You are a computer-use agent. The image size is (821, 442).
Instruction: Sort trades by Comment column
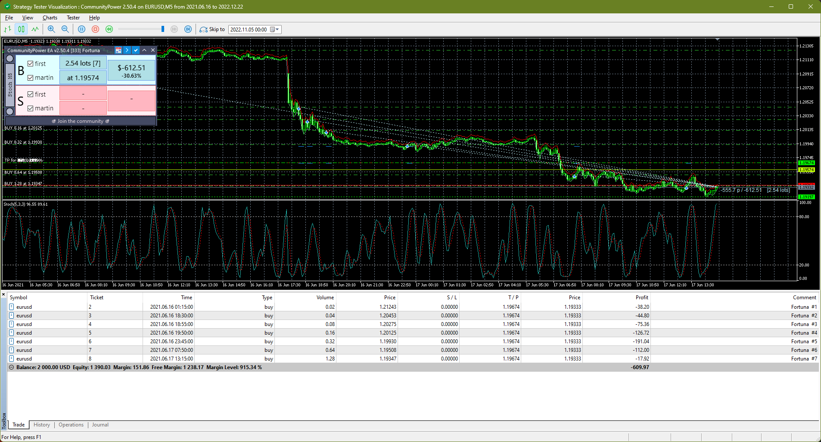click(x=734, y=298)
